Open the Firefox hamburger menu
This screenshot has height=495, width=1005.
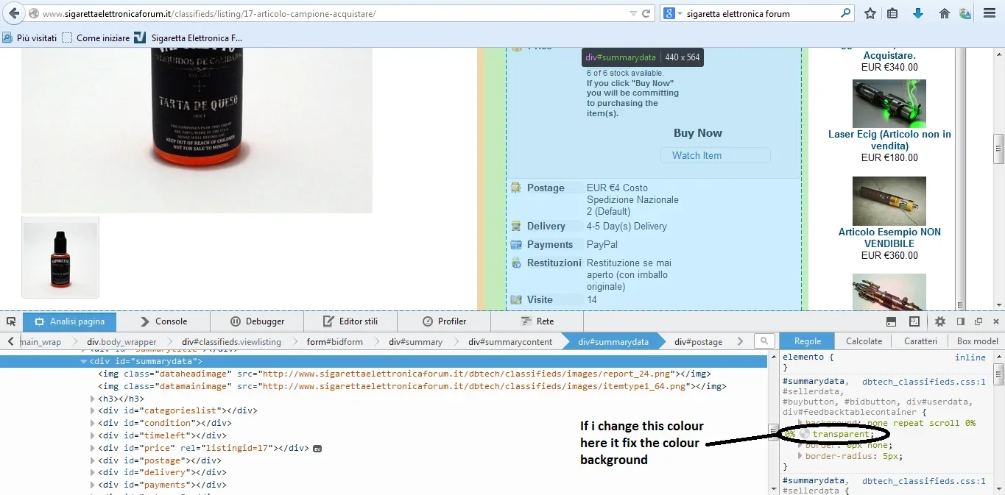point(990,13)
